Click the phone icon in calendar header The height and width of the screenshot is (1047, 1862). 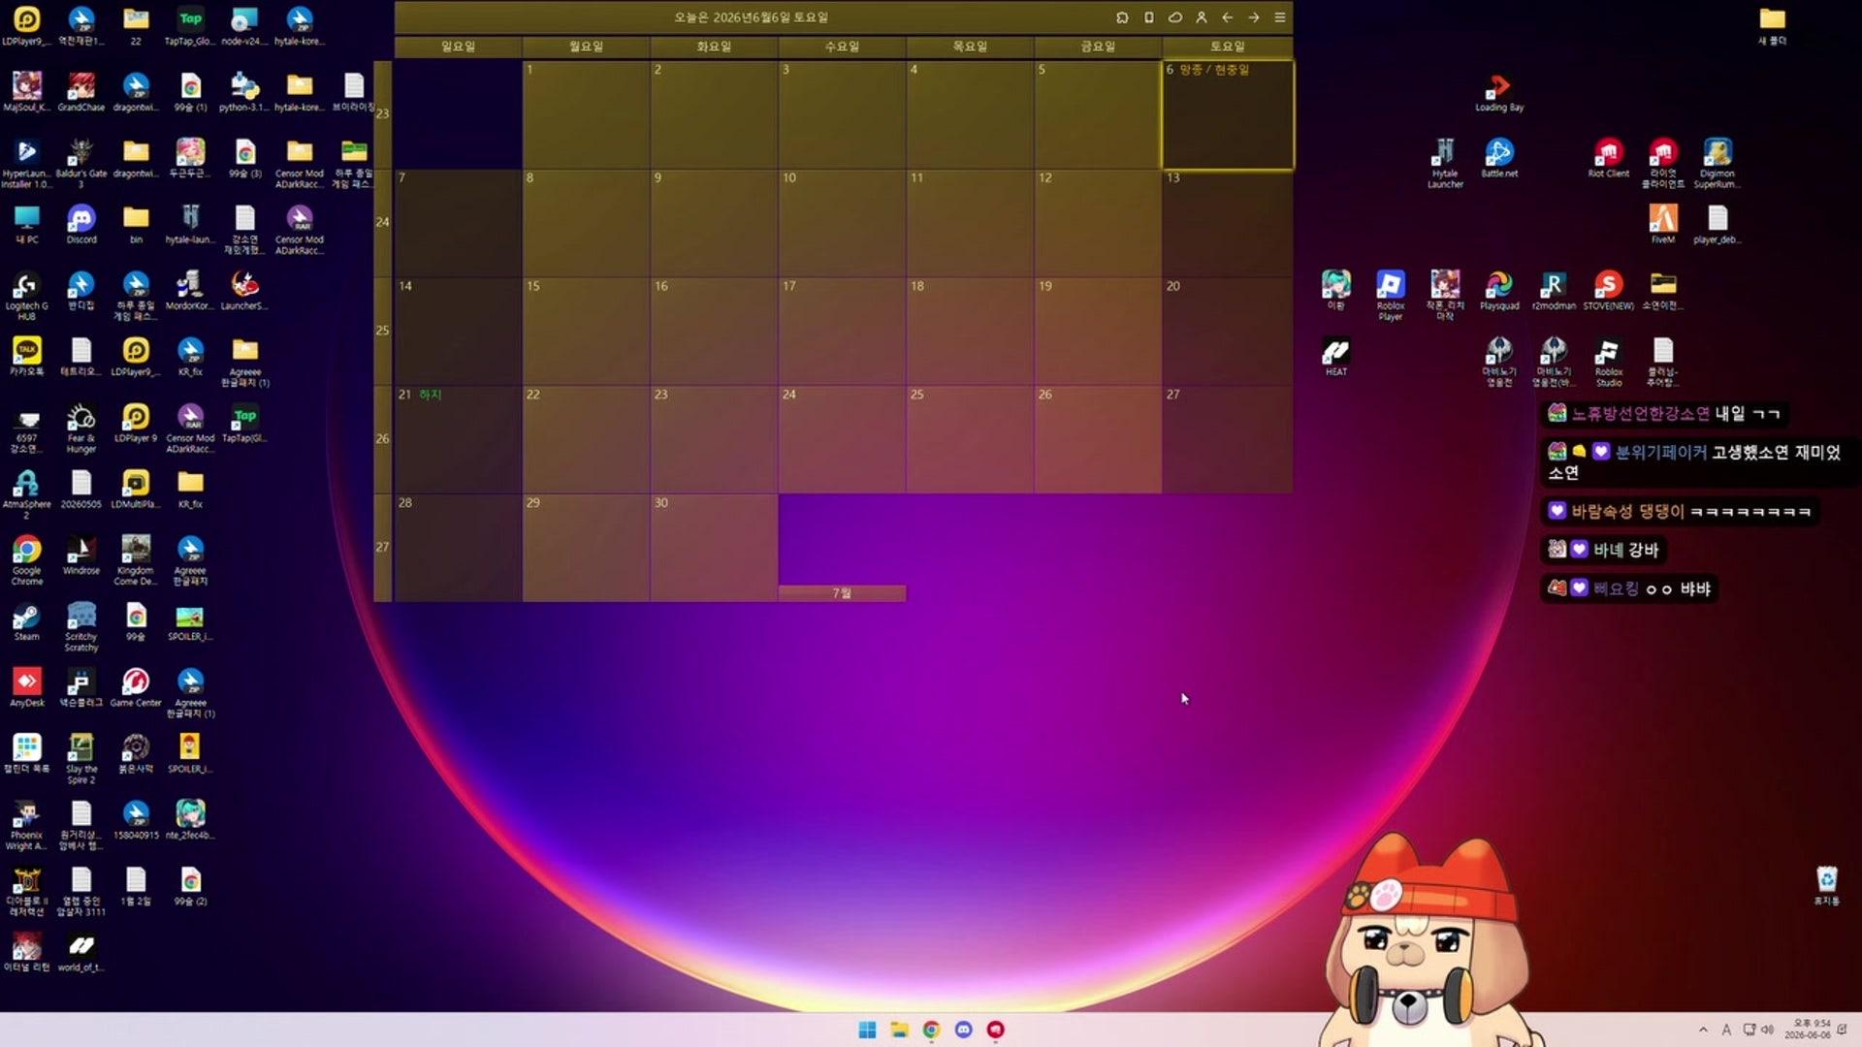pyautogui.click(x=1149, y=17)
